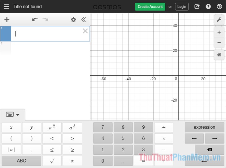Redo the last action
The height and width of the screenshot is (168, 226).
point(45,20)
